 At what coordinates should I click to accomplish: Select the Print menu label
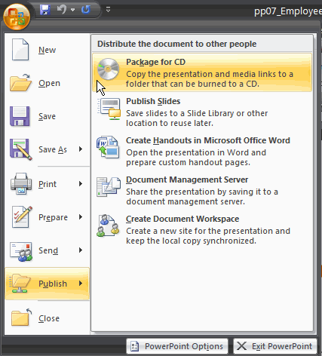click(x=48, y=184)
